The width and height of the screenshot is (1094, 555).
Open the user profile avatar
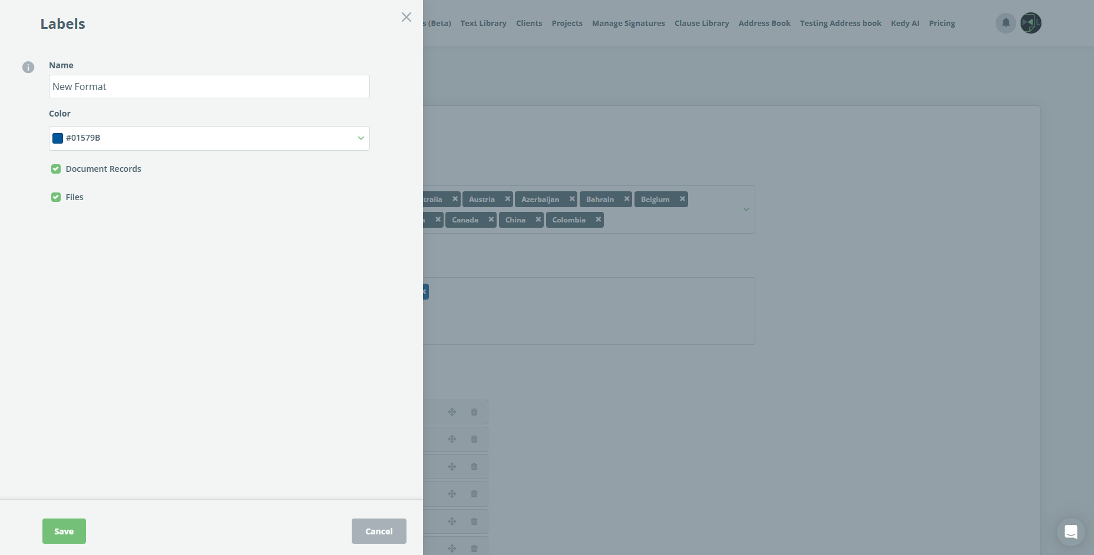point(1031,23)
